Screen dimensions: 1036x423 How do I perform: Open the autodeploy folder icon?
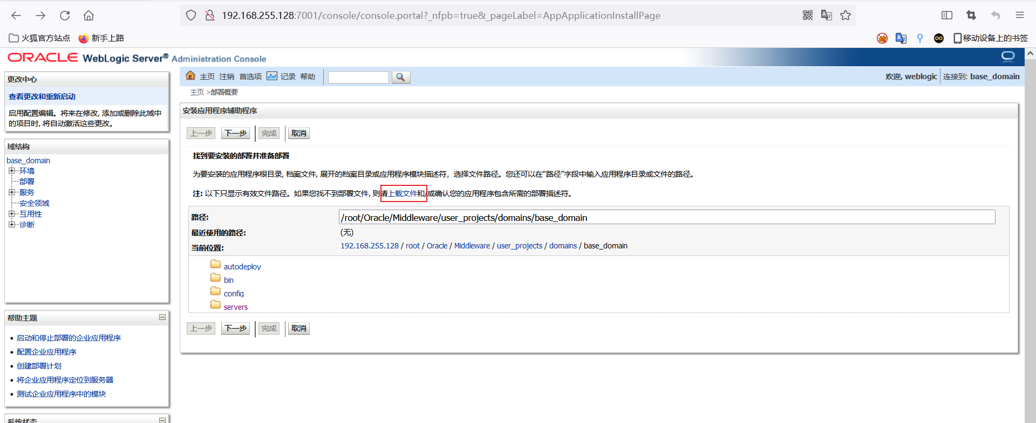(x=216, y=264)
